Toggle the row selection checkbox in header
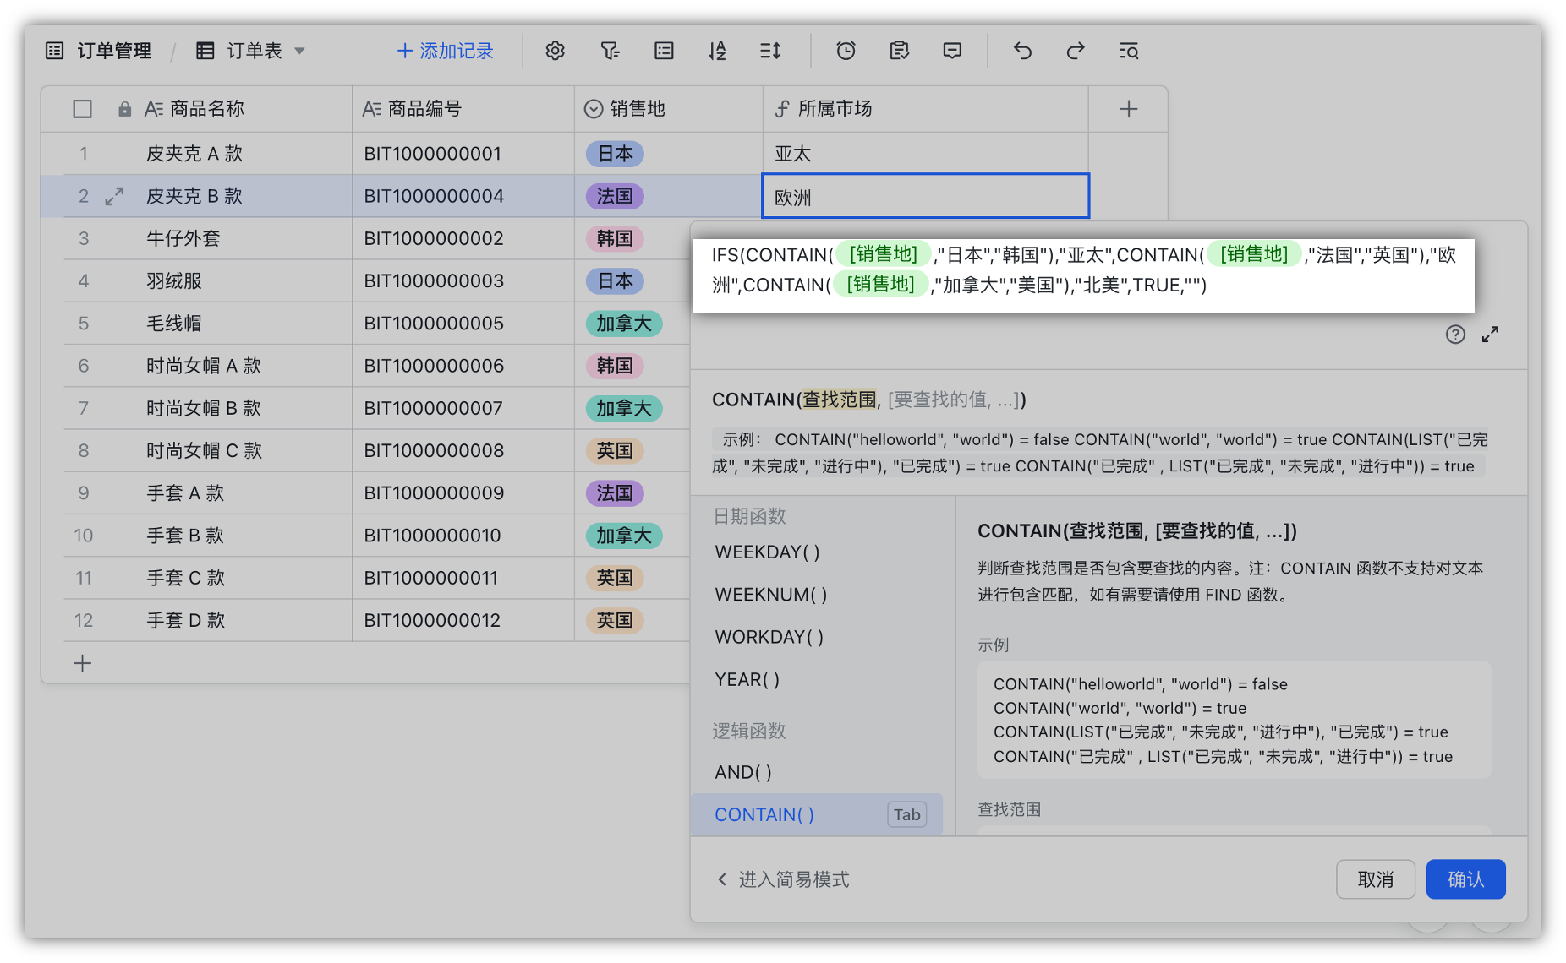The width and height of the screenshot is (1566, 963). point(82,108)
